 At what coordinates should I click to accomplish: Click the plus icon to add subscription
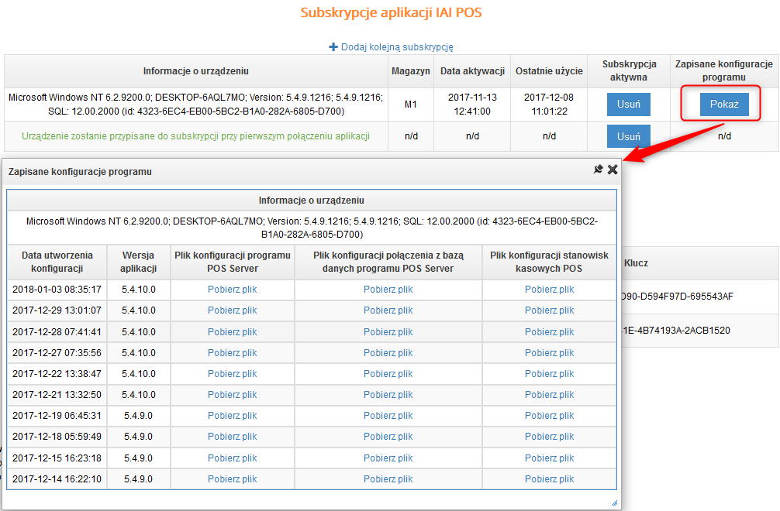333,46
